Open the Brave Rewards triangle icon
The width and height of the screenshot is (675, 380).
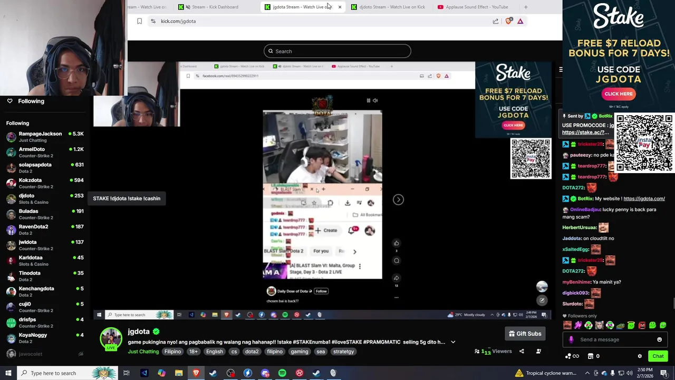(520, 21)
